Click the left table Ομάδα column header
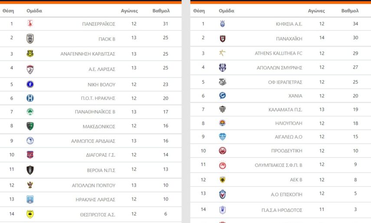The height and width of the screenshot is (223, 371). click(34, 10)
